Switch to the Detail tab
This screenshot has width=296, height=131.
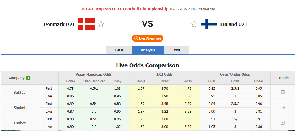119,50
